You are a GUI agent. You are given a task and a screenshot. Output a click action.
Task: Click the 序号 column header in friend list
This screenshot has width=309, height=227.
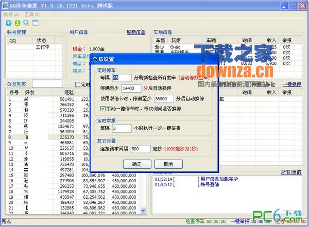pos(14,93)
